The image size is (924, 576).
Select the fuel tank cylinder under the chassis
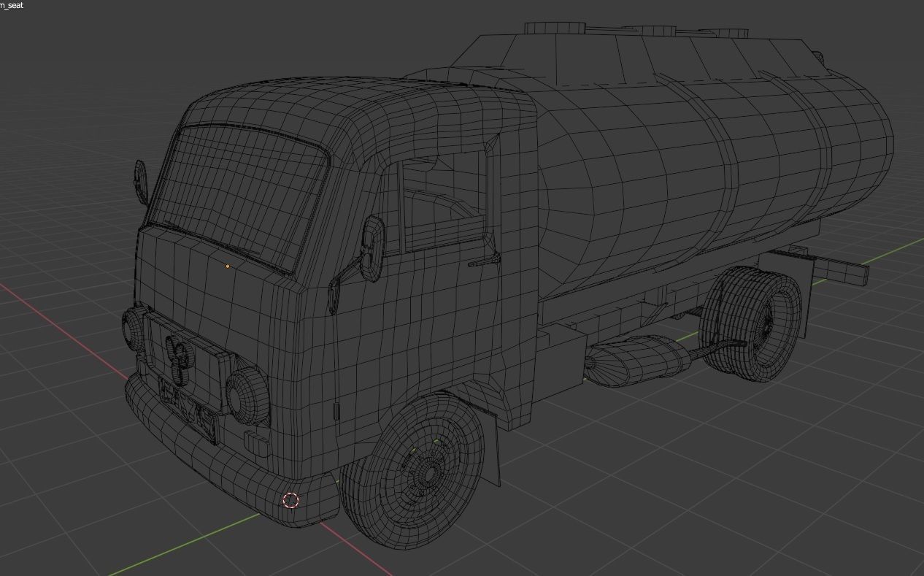[x=639, y=361]
